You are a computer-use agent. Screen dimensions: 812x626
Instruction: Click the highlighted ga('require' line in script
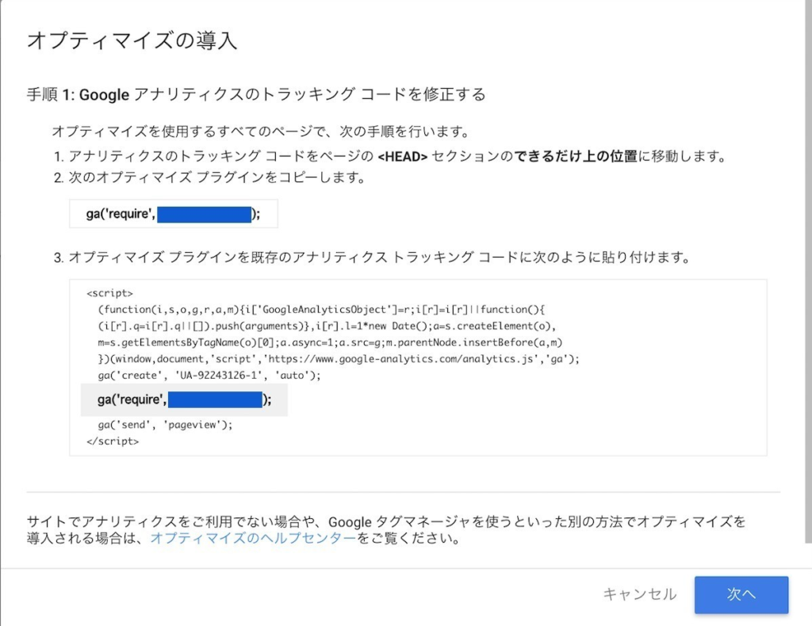[184, 399]
